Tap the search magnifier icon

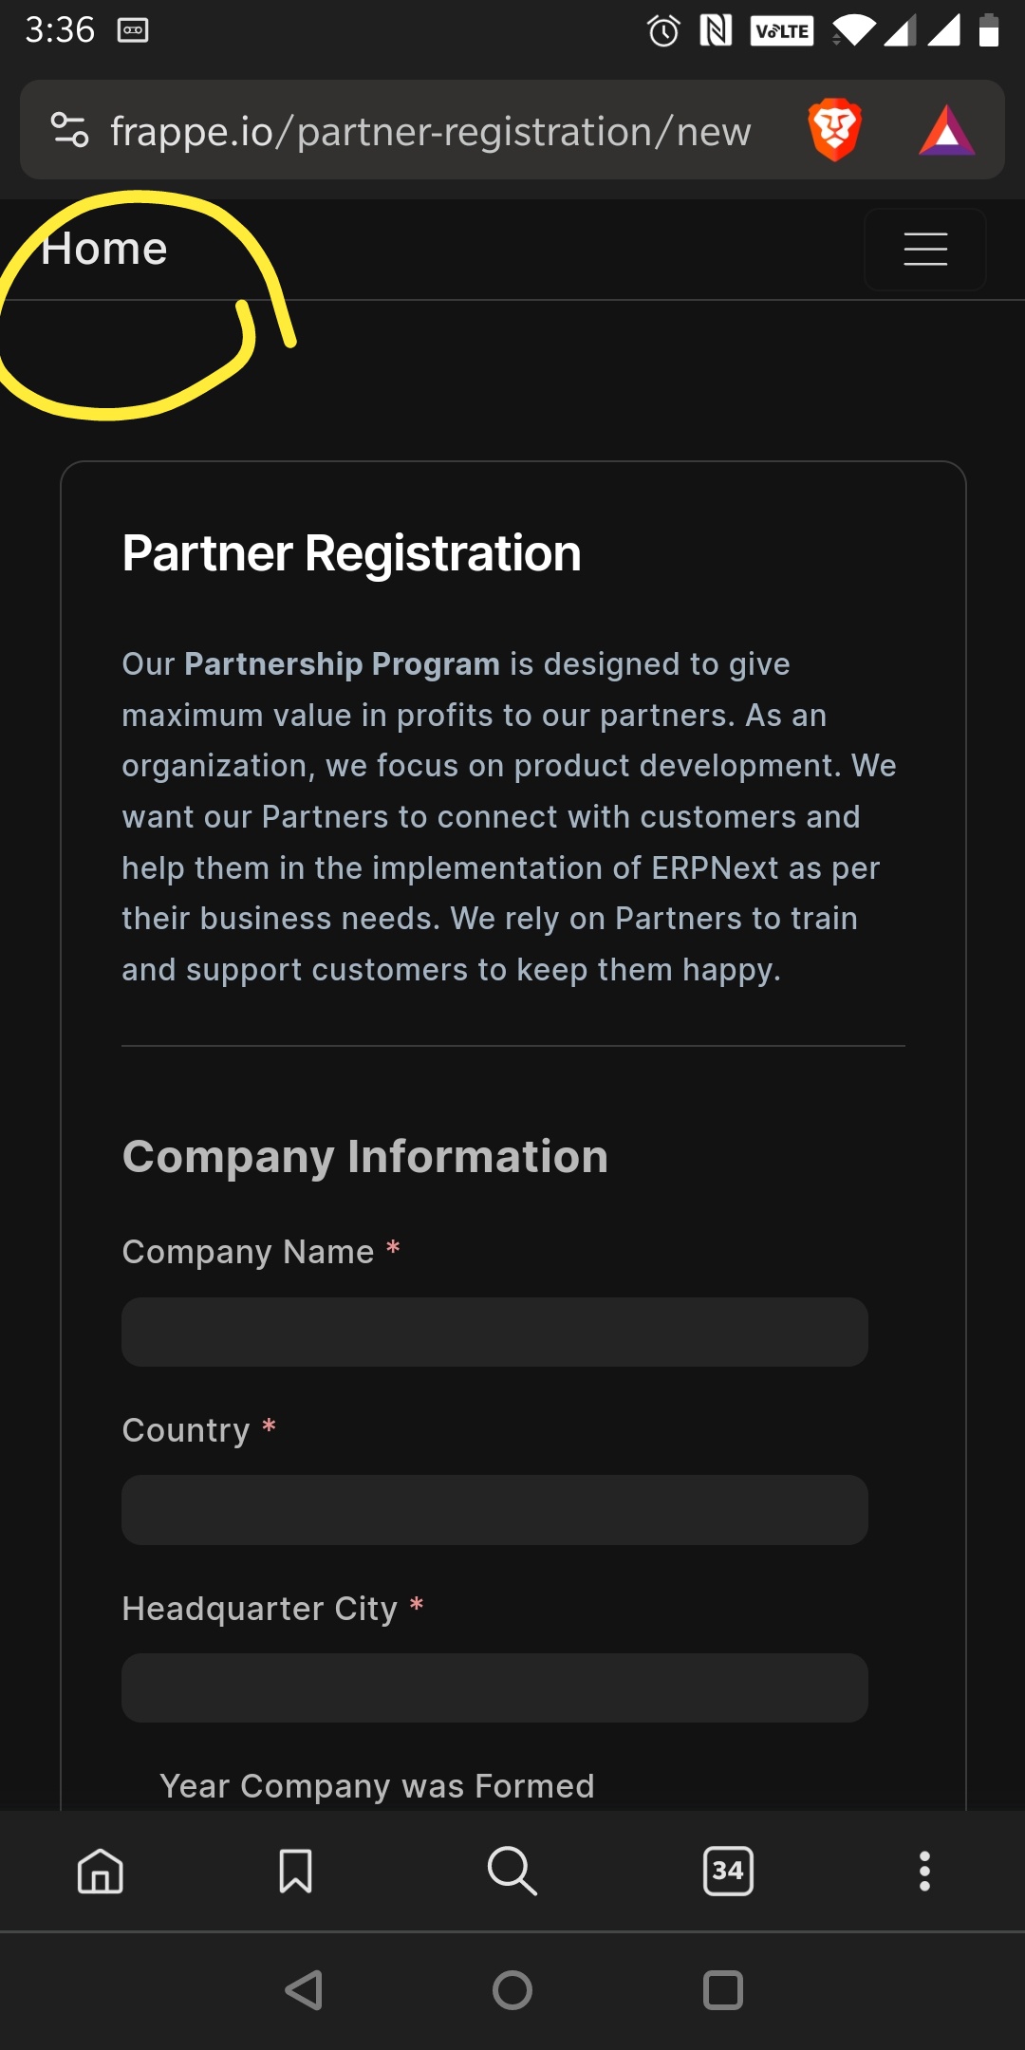coord(512,1871)
